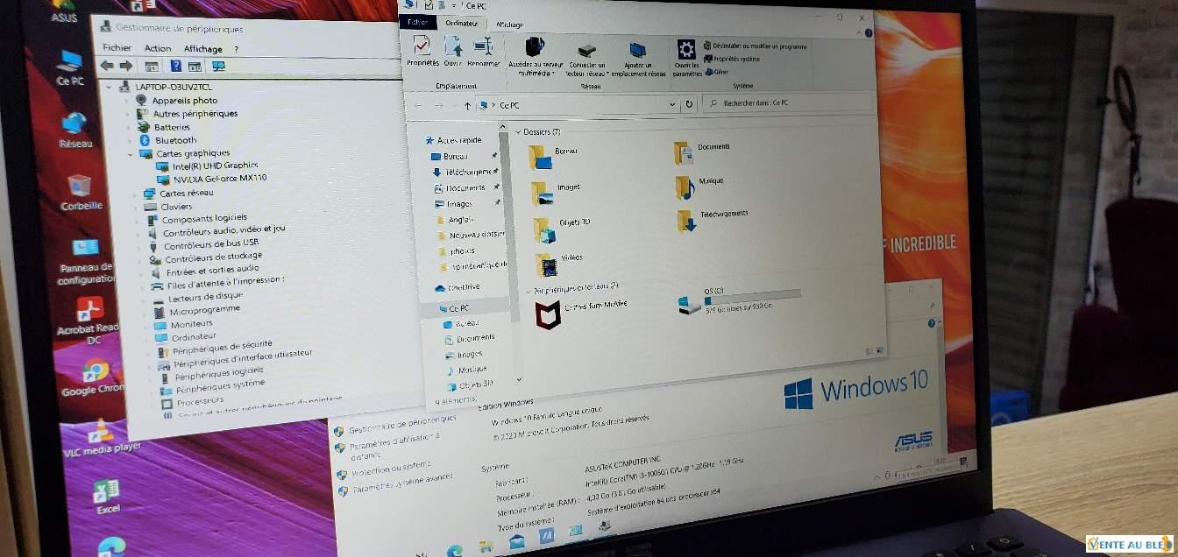Screen dimensions: 1178x557
Task: Click VLC media player desktop icon
Action: [103, 437]
